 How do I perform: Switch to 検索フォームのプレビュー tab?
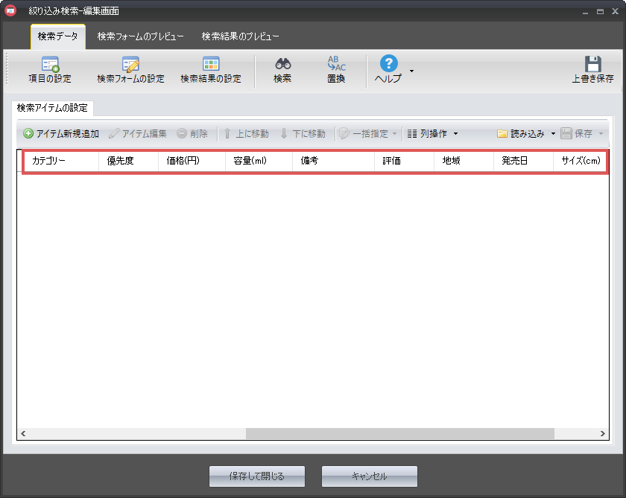tap(140, 36)
